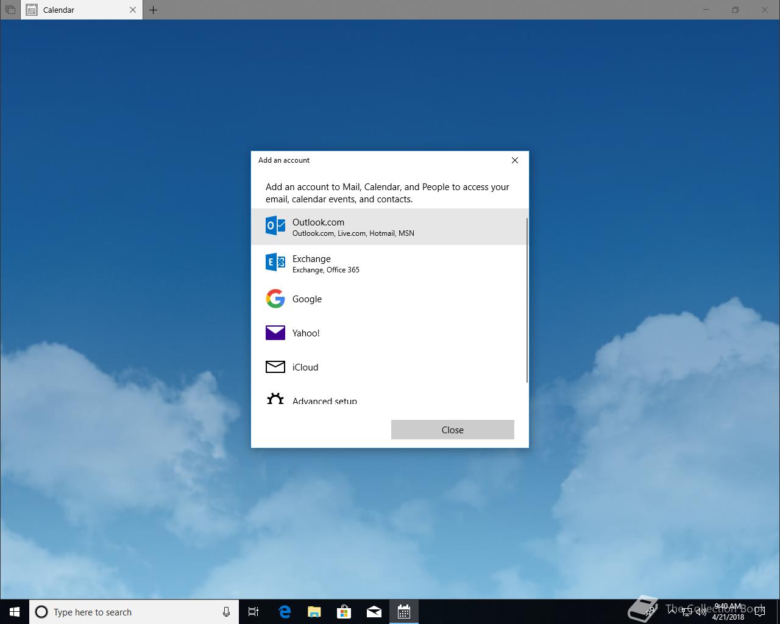Image resolution: width=780 pixels, height=624 pixels.
Task: Click the purple Yahoo mail icon
Action: pos(275,333)
